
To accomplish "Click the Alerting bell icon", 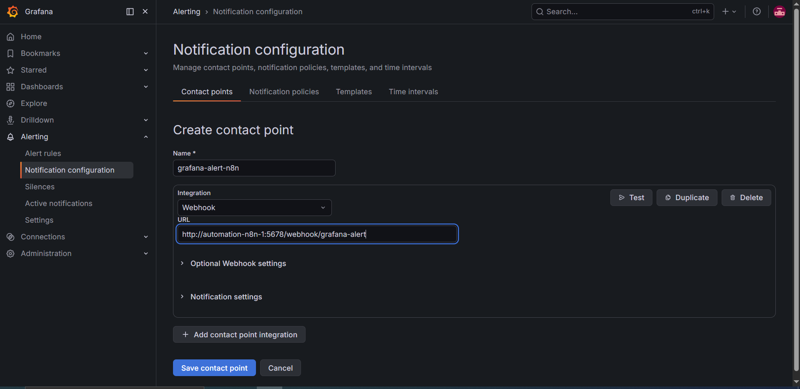I will click(10, 137).
